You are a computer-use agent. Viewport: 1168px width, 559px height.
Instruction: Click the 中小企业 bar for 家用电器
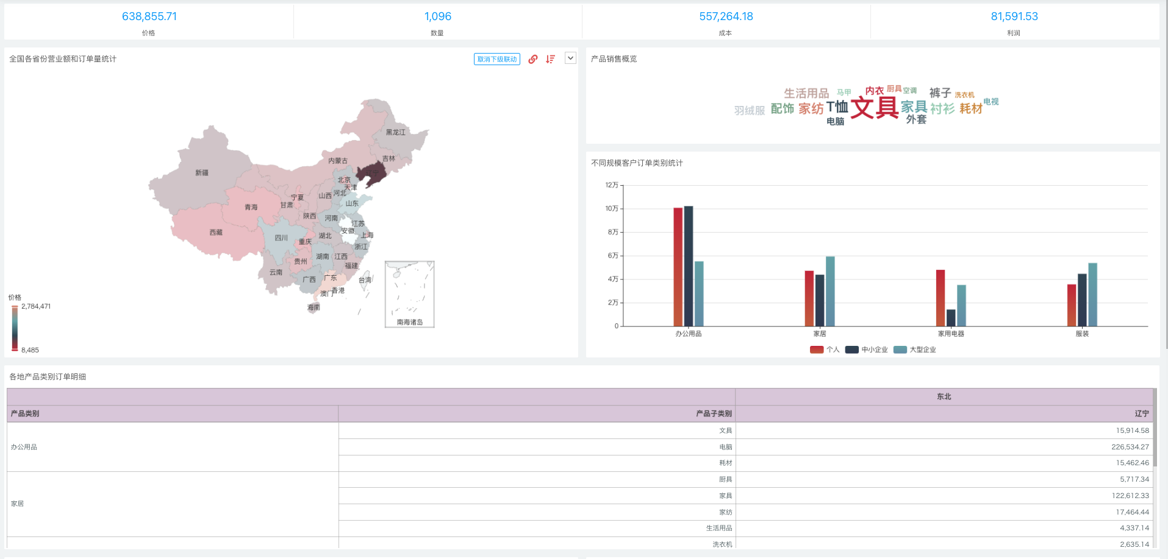951,318
